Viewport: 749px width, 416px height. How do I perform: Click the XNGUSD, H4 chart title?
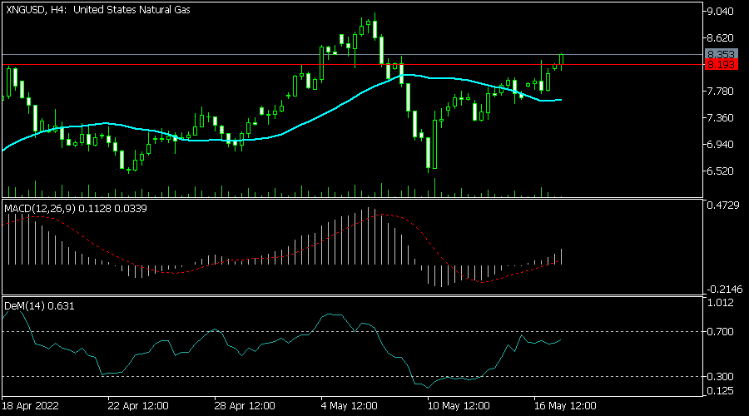(98, 9)
